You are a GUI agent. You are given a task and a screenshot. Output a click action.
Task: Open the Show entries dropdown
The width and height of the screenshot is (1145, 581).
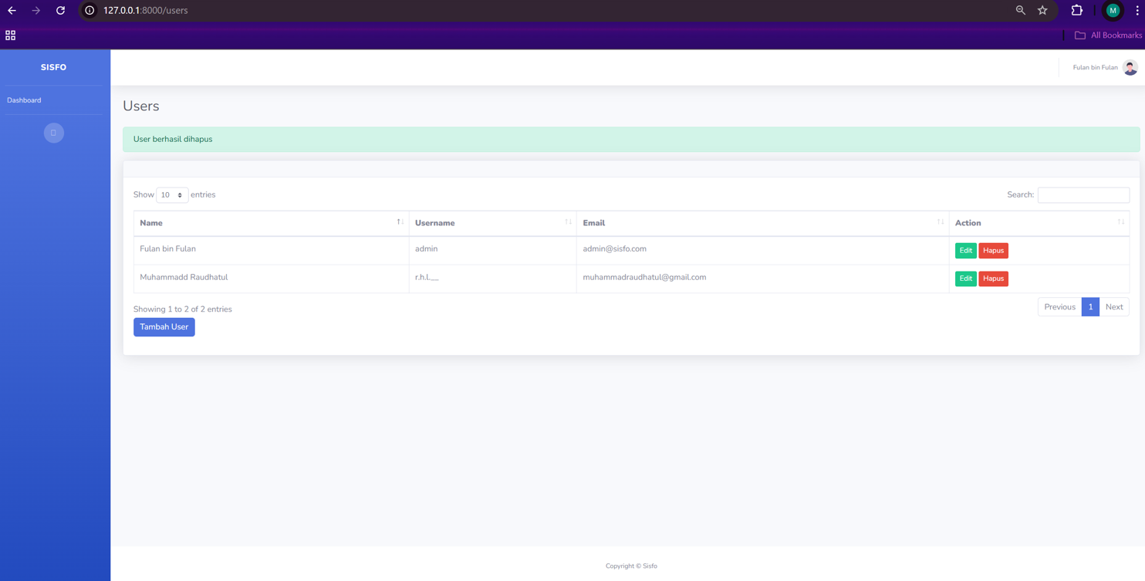click(172, 195)
